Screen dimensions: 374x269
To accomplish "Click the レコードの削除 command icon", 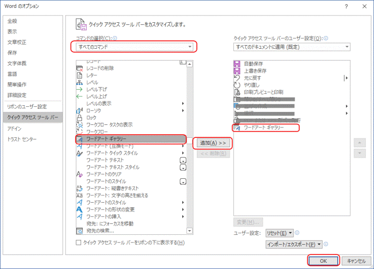I will 79,68.
